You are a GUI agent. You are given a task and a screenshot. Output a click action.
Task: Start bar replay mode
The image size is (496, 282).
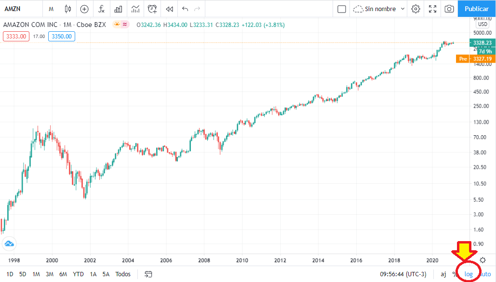[x=170, y=9]
